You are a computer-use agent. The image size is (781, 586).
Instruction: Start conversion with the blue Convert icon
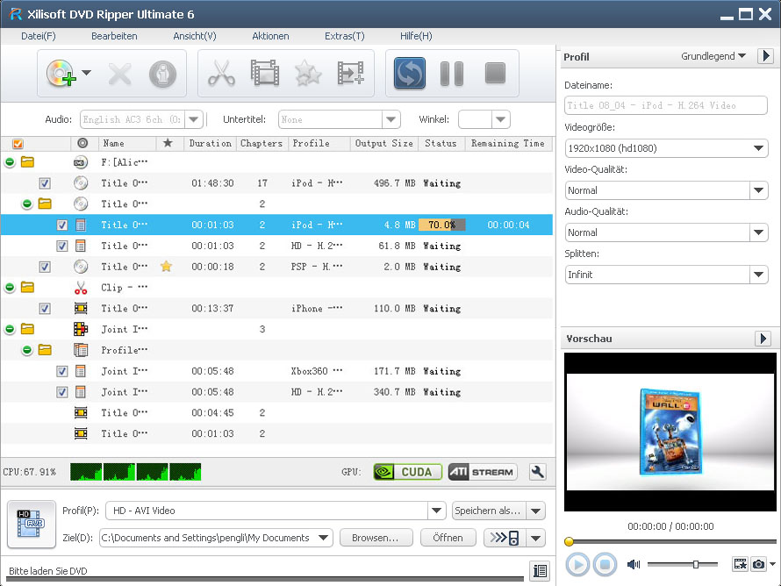(410, 73)
